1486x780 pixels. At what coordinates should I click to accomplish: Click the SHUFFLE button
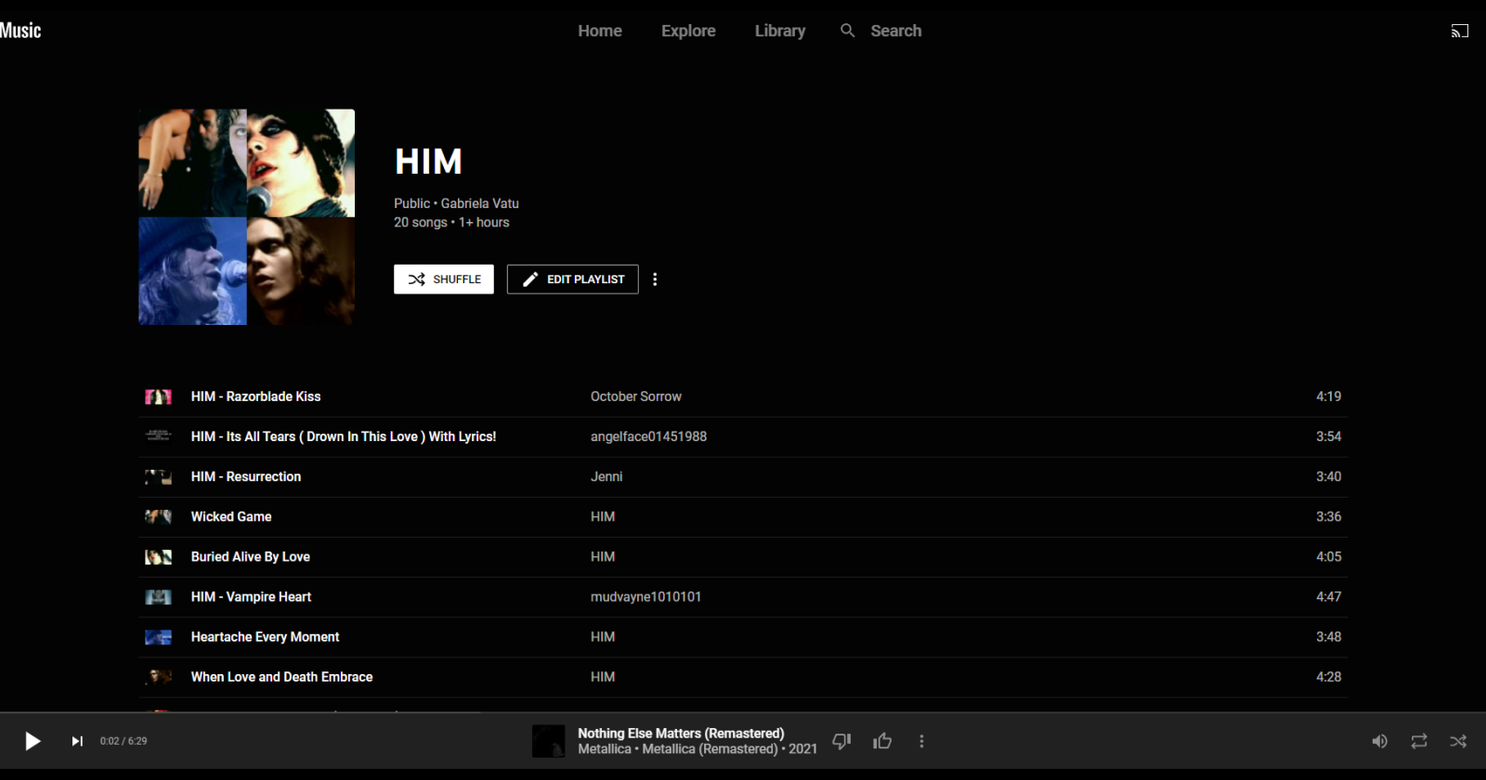click(444, 279)
